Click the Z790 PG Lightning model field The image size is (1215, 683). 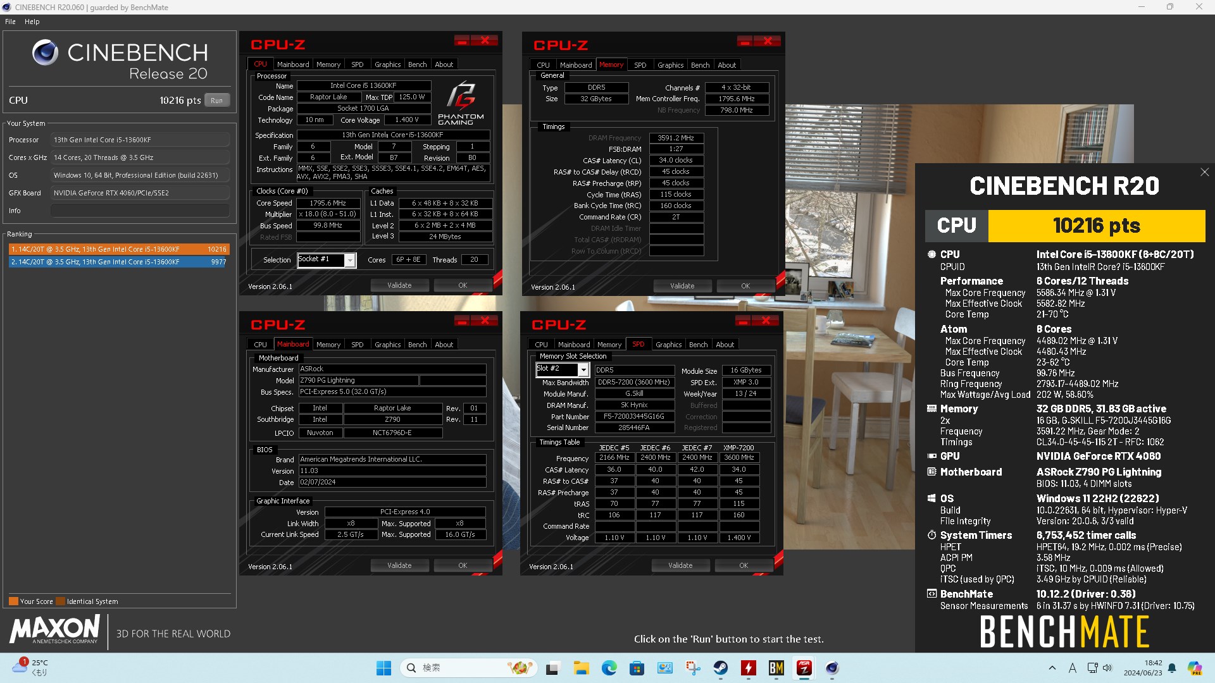(x=358, y=380)
